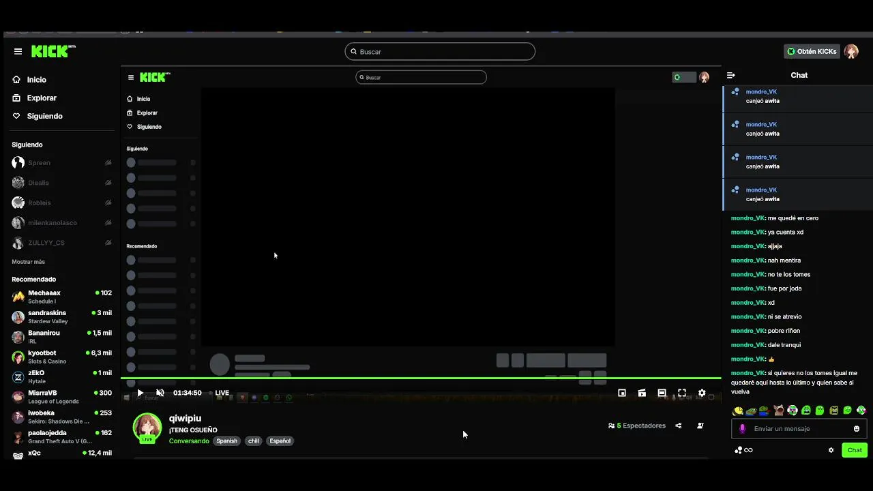The image size is (873, 491).
Task: Click the purple microphone icon in chat input
Action: (x=743, y=429)
